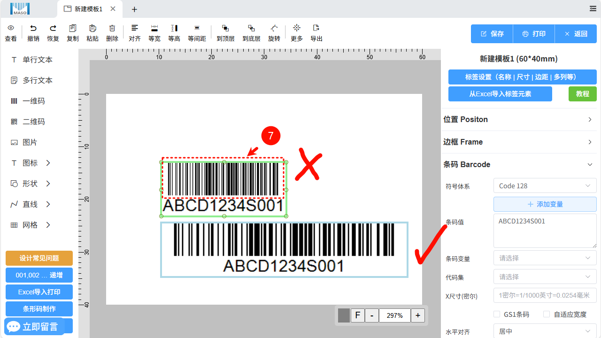Screen dimensions: 601x338
Task: Add a 多行文本 multi-line text element
Action: tap(32, 80)
